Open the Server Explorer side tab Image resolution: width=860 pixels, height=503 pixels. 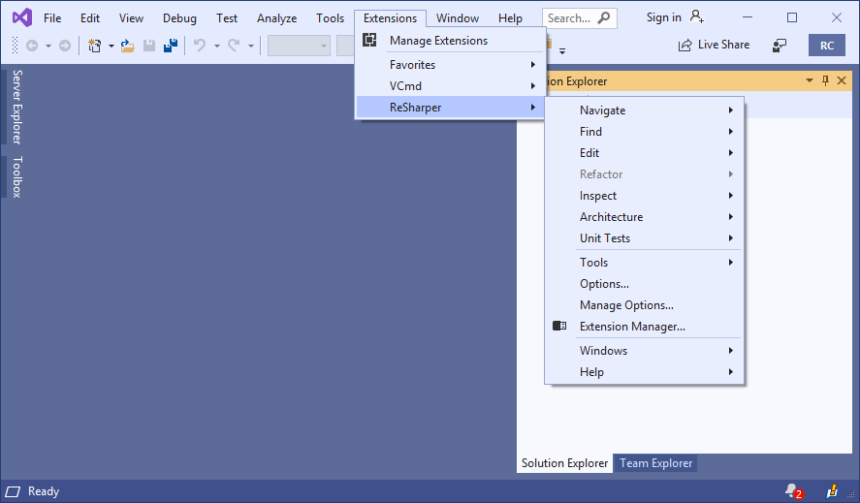pos(16,107)
